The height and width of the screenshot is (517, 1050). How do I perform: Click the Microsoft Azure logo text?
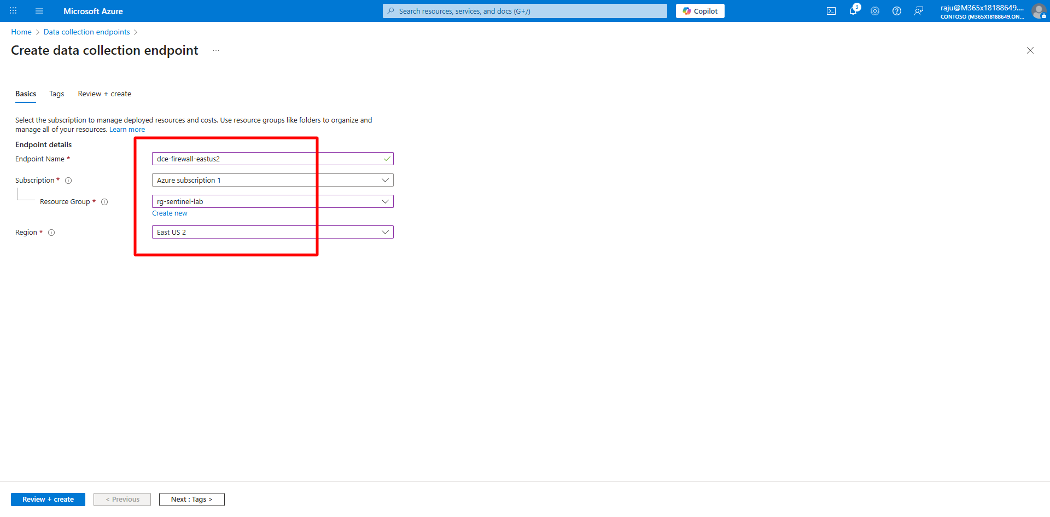[93, 11]
